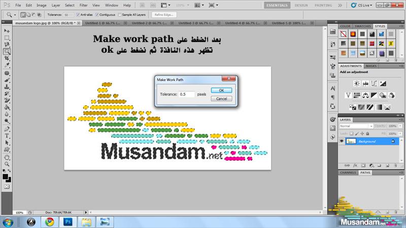Switch to the Swatches tab
Image resolution: width=406 pixels, height=228 pixels.
coord(362,26)
